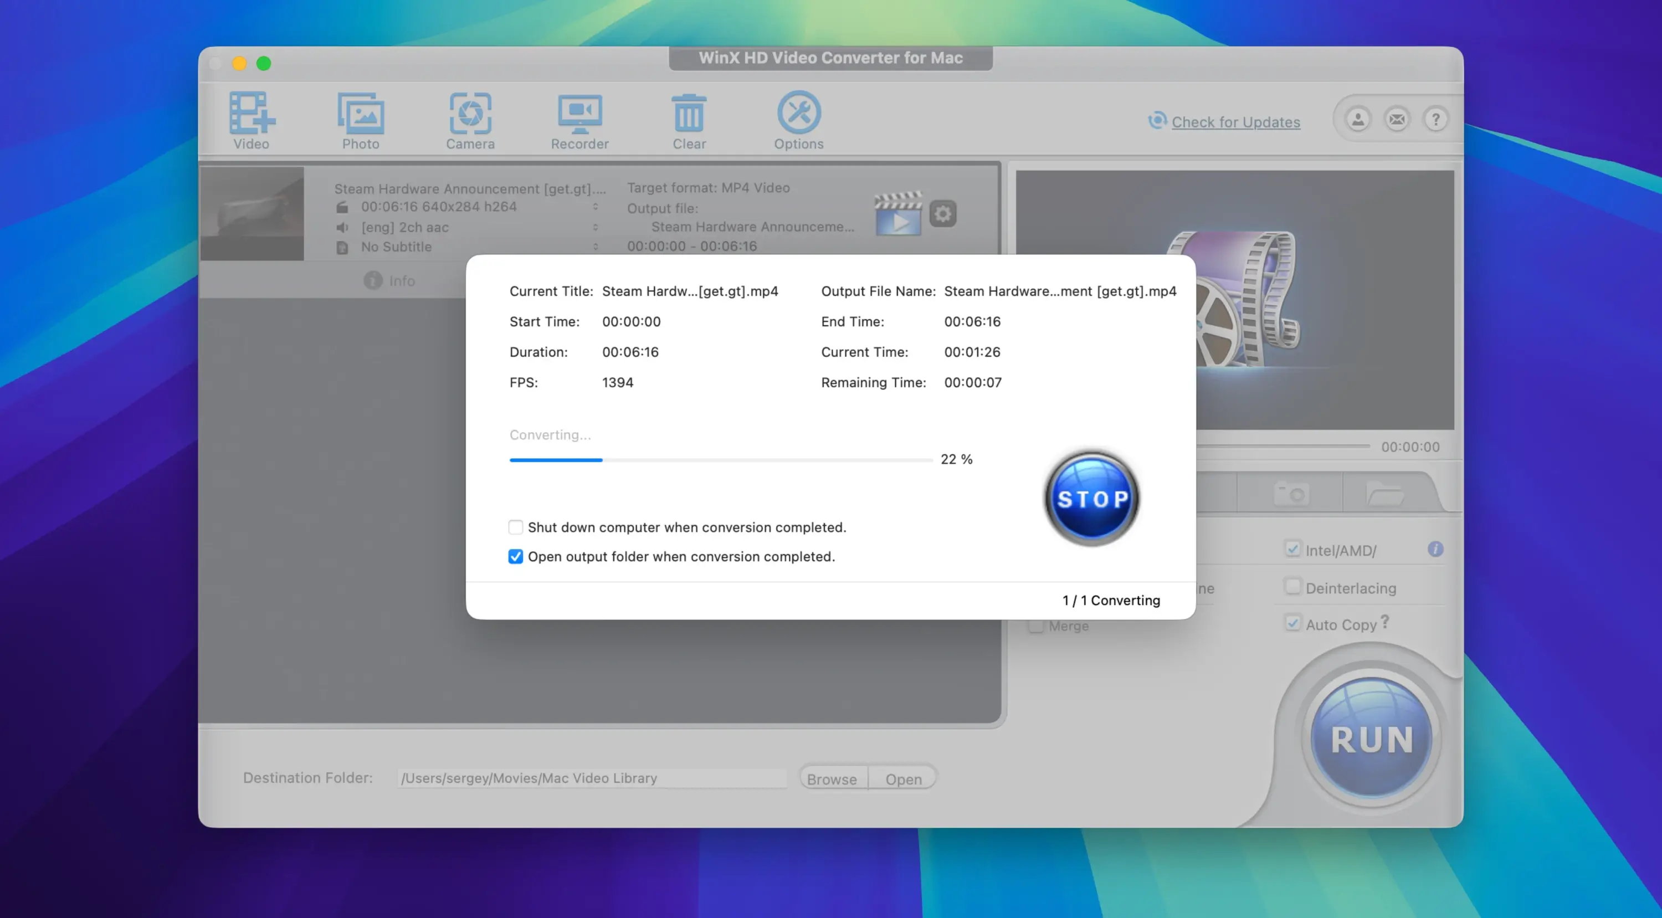Open the user account icon

[1357, 119]
